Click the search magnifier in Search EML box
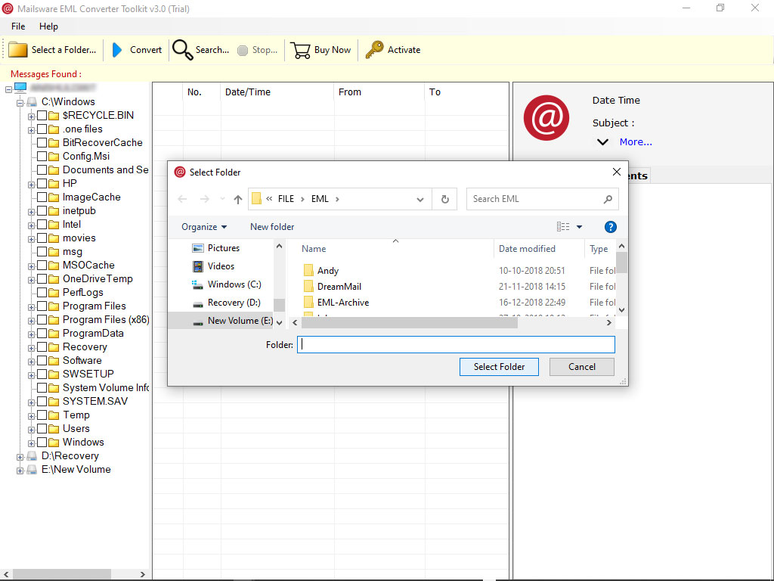The width and height of the screenshot is (774, 581). coord(608,199)
